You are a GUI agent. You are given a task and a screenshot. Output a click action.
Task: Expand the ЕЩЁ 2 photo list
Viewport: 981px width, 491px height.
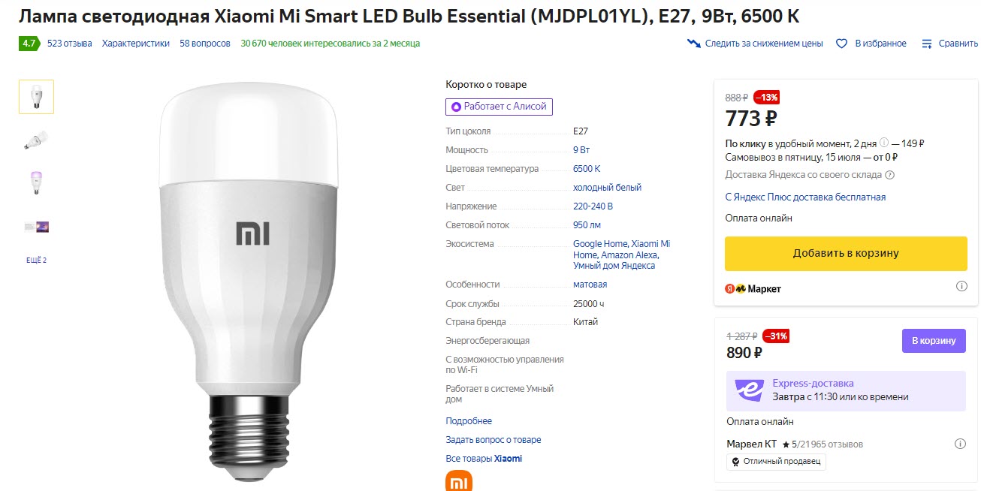[35, 259]
